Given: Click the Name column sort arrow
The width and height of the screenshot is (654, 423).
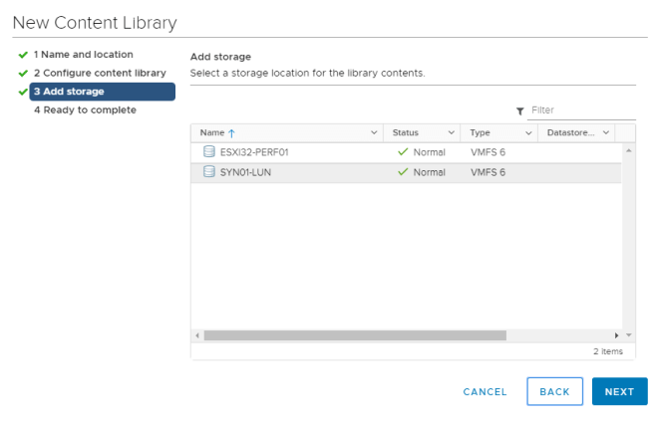Looking at the screenshot, I should tap(232, 132).
